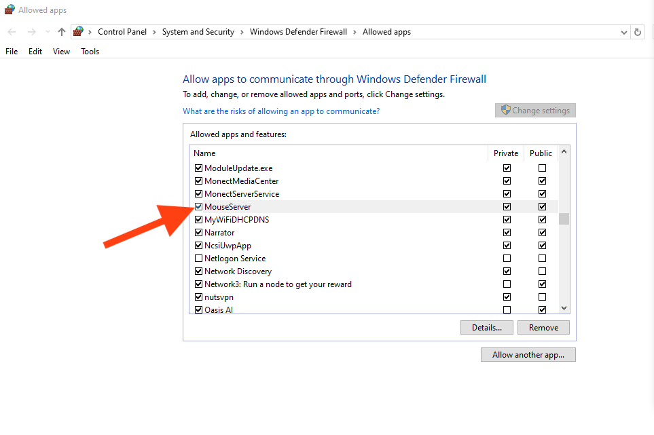
Task: Toggle Public checkbox for Network Discovery
Action: (x=542, y=271)
